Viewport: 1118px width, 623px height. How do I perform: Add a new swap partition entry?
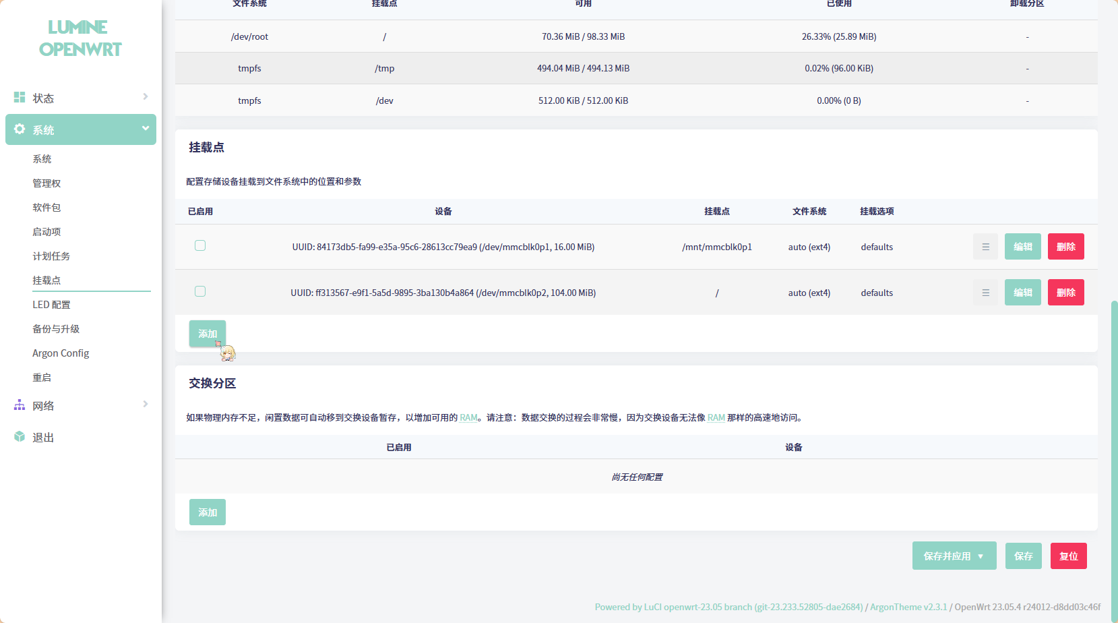208,512
